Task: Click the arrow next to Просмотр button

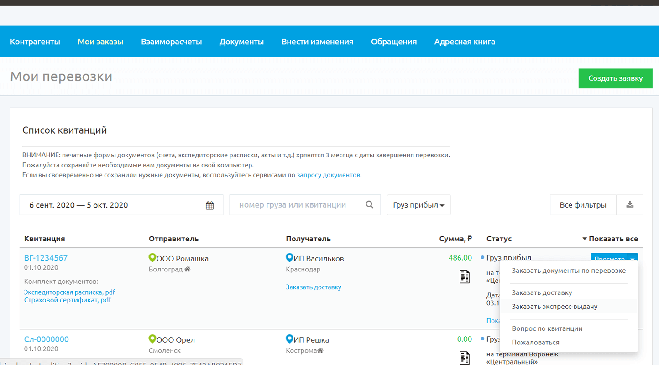Action: pyautogui.click(x=633, y=259)
